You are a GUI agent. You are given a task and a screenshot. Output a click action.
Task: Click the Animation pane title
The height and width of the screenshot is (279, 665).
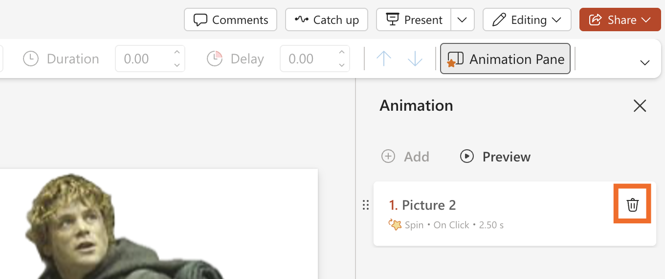(x=416, y=105)
